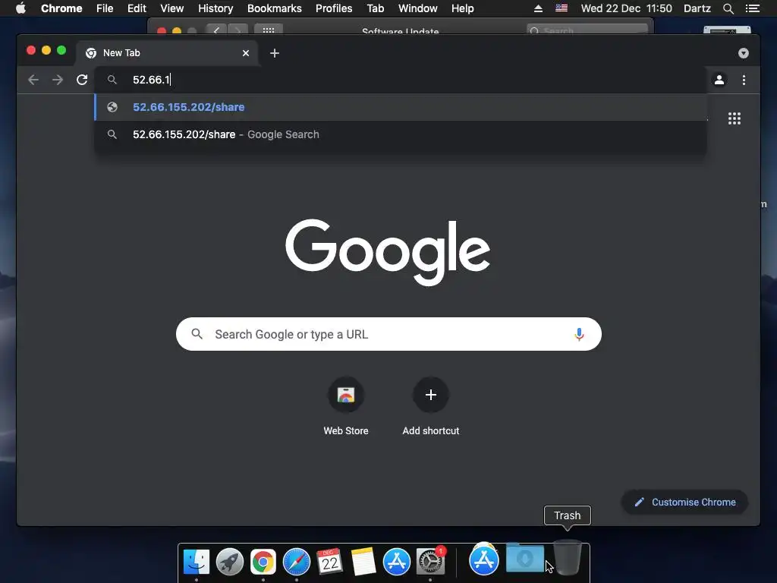Open the File menu
This screenshot has width=777, height=583.
coord(105,8)
